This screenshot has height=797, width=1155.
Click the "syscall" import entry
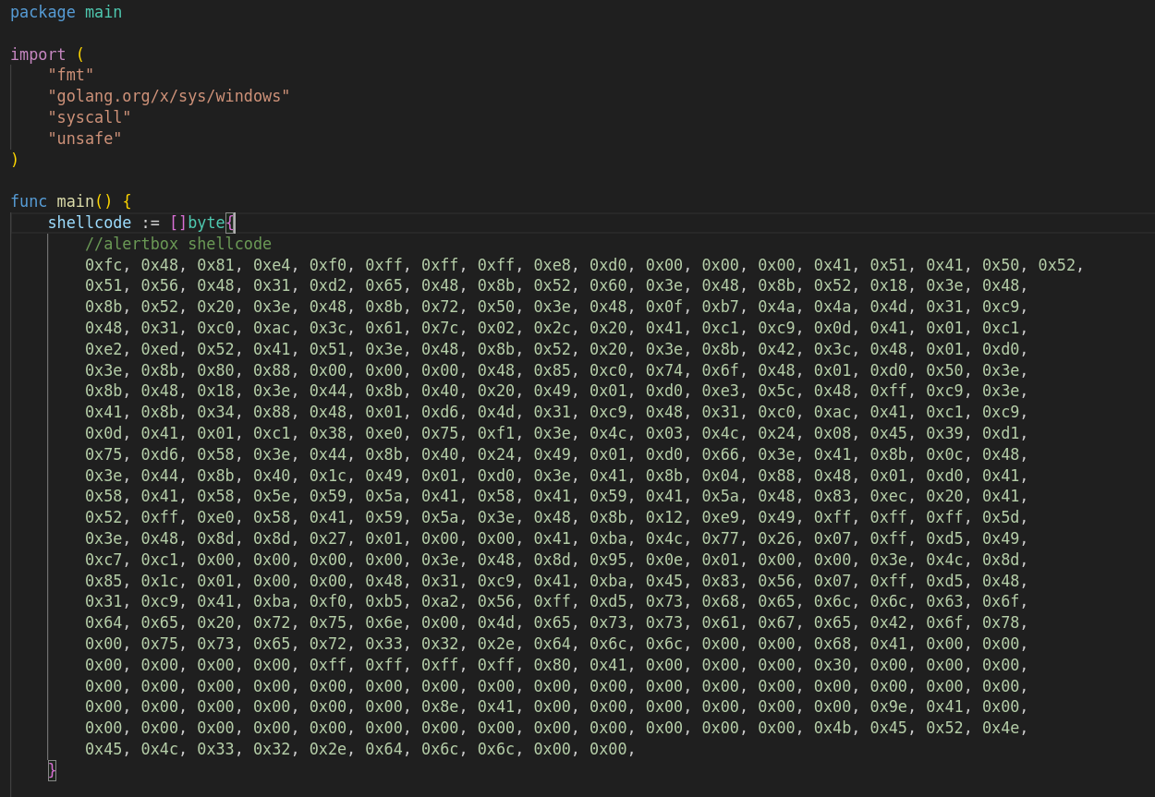point(90,117)
